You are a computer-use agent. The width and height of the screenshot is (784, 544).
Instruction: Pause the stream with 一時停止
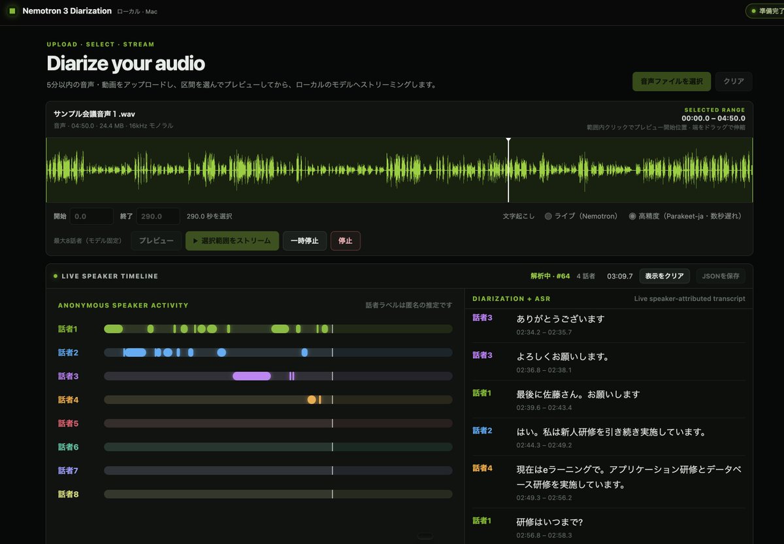304,241
